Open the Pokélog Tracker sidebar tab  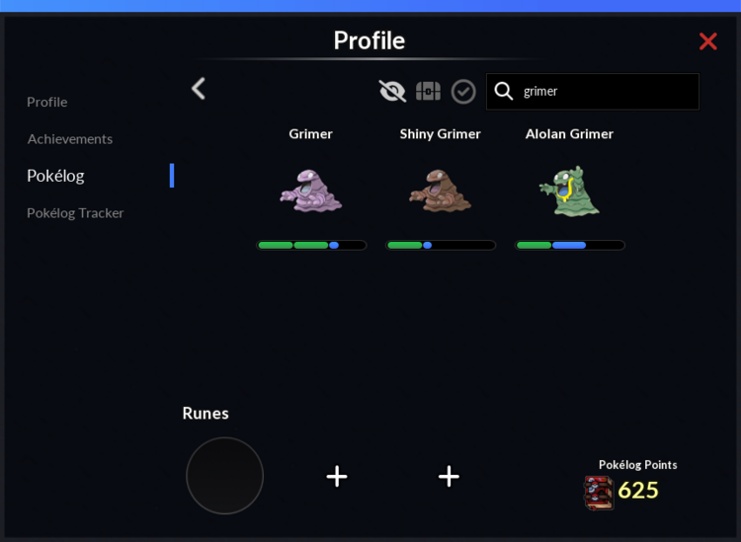pos(76,213)
